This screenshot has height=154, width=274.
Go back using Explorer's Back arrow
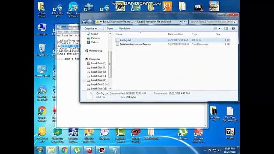click(x=84, y=22)
